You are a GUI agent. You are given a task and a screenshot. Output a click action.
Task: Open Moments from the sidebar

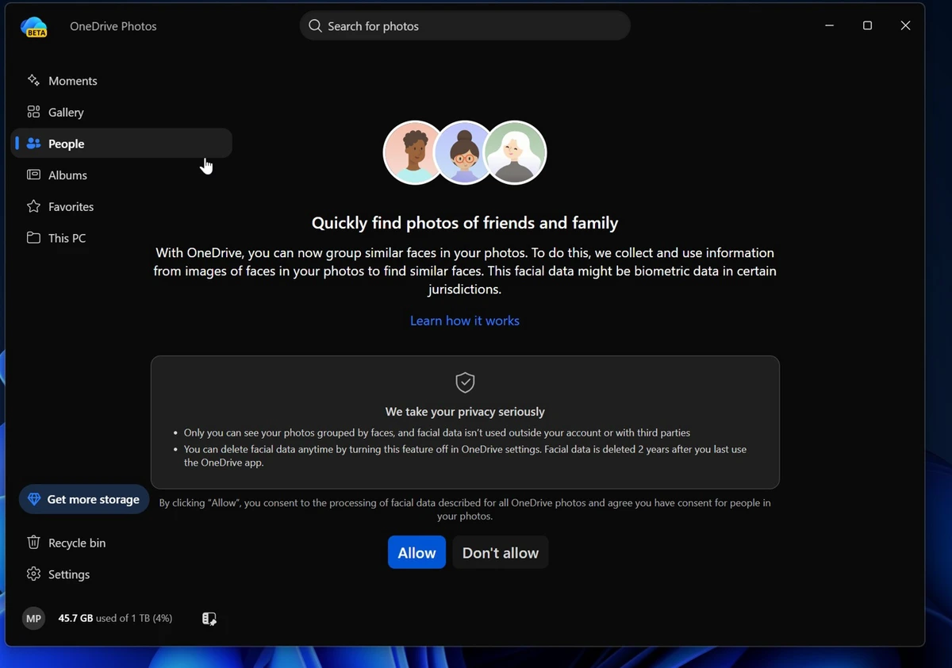121,81
